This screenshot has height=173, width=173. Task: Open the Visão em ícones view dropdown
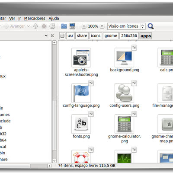[126, 26]
